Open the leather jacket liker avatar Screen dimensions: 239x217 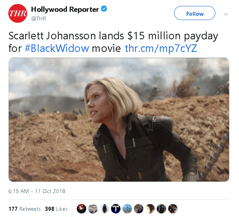[x=161, y=209]
